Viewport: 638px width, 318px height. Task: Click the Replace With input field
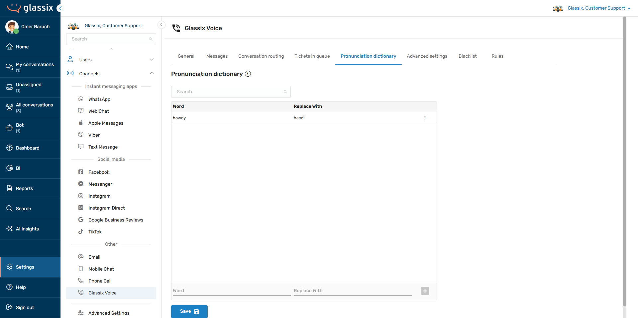(x=353, y=291)
